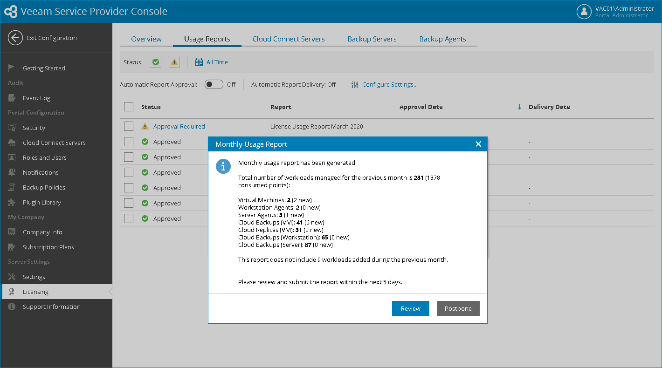
Task: Open the user profile avatar icon
Action: click(584, 12)
